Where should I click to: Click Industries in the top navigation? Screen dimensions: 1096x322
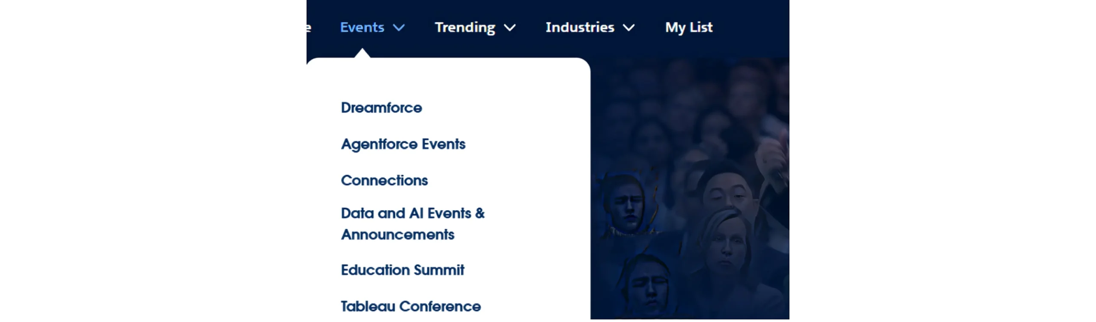coord(579,27)
